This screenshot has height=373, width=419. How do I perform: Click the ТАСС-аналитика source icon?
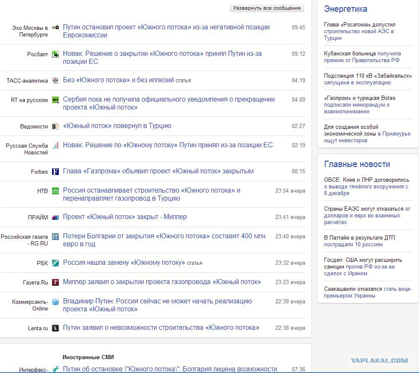pyautogui.click(x=55, y=81)
